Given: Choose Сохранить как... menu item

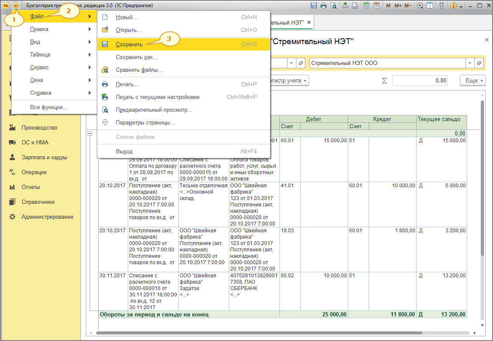Looking at the screenshot, I should (x=136, y=57).
